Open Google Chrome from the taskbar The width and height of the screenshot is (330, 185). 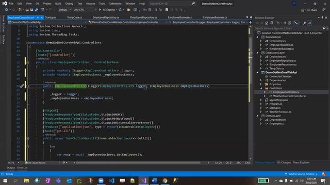tap(165, 180)
